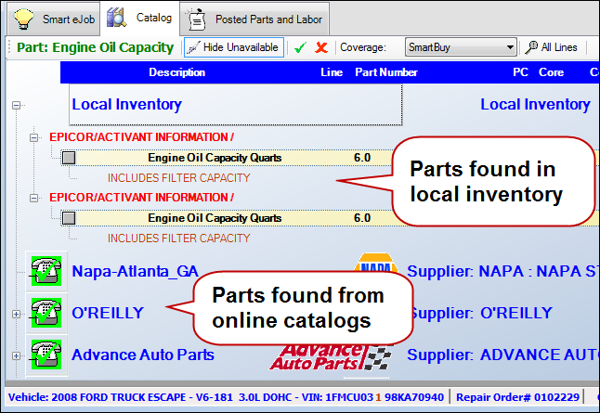Open the Coverage SmartBuy dropdown
600x413 pixels.
click(510, 47)
